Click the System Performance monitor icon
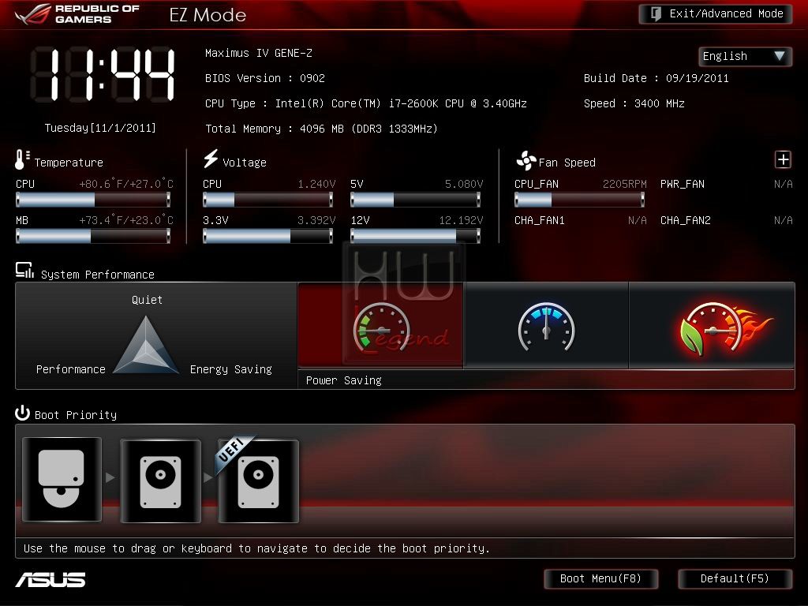 click(24, 271)
